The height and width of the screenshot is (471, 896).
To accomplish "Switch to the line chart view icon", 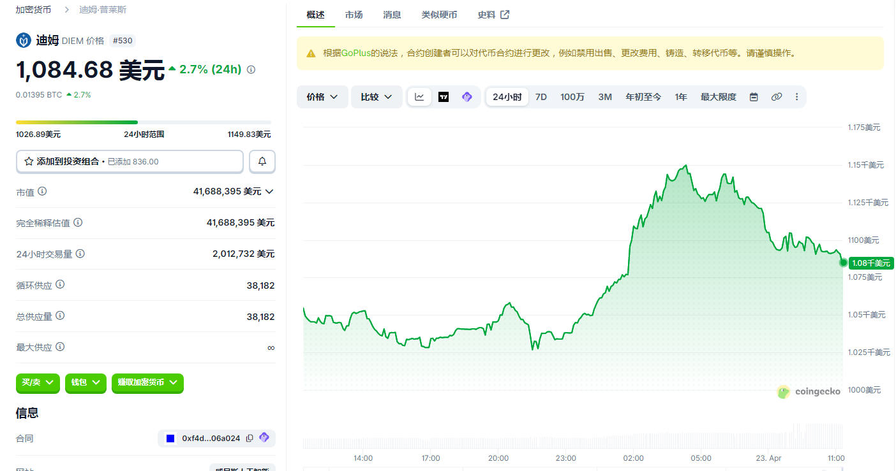I will point(419,97).
